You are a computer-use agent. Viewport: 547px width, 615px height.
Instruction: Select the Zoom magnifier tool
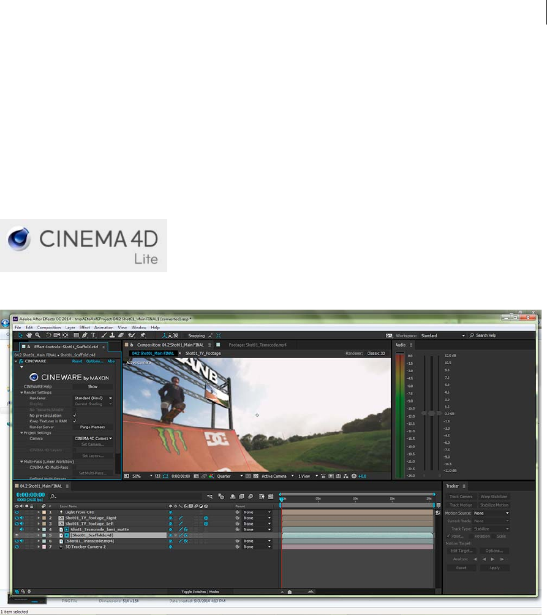[x=38, y=335]
